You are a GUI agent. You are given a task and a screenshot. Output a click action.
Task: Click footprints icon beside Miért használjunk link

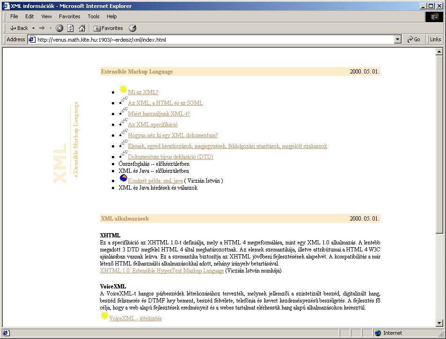point(123,111)
